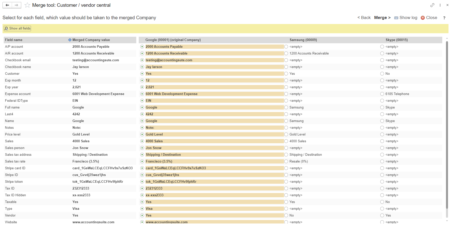Click the red Close icon
Viewport: 450px width, 226px height.
(x=423, y=18)
